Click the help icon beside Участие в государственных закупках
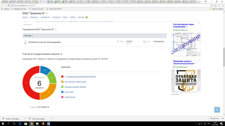 pyautogui.click(x=61, y=54)
